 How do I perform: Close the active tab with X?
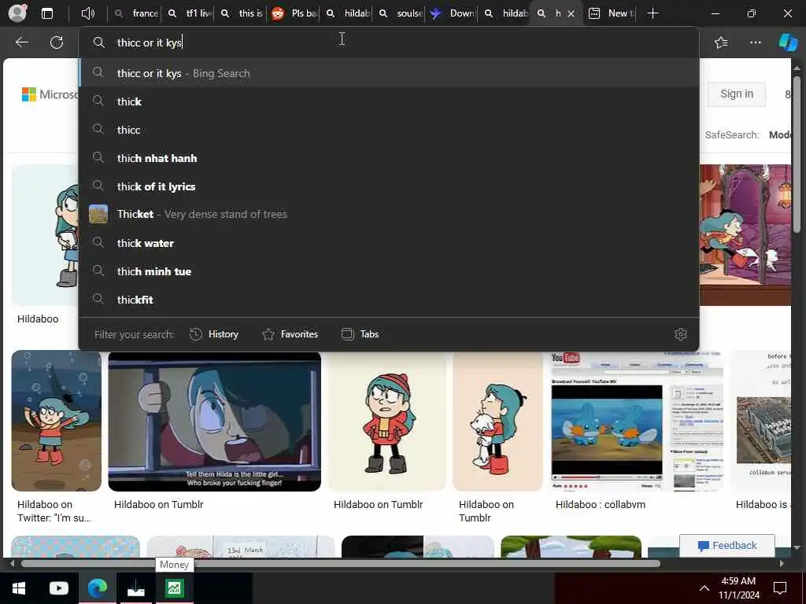[x=571, y=14]
